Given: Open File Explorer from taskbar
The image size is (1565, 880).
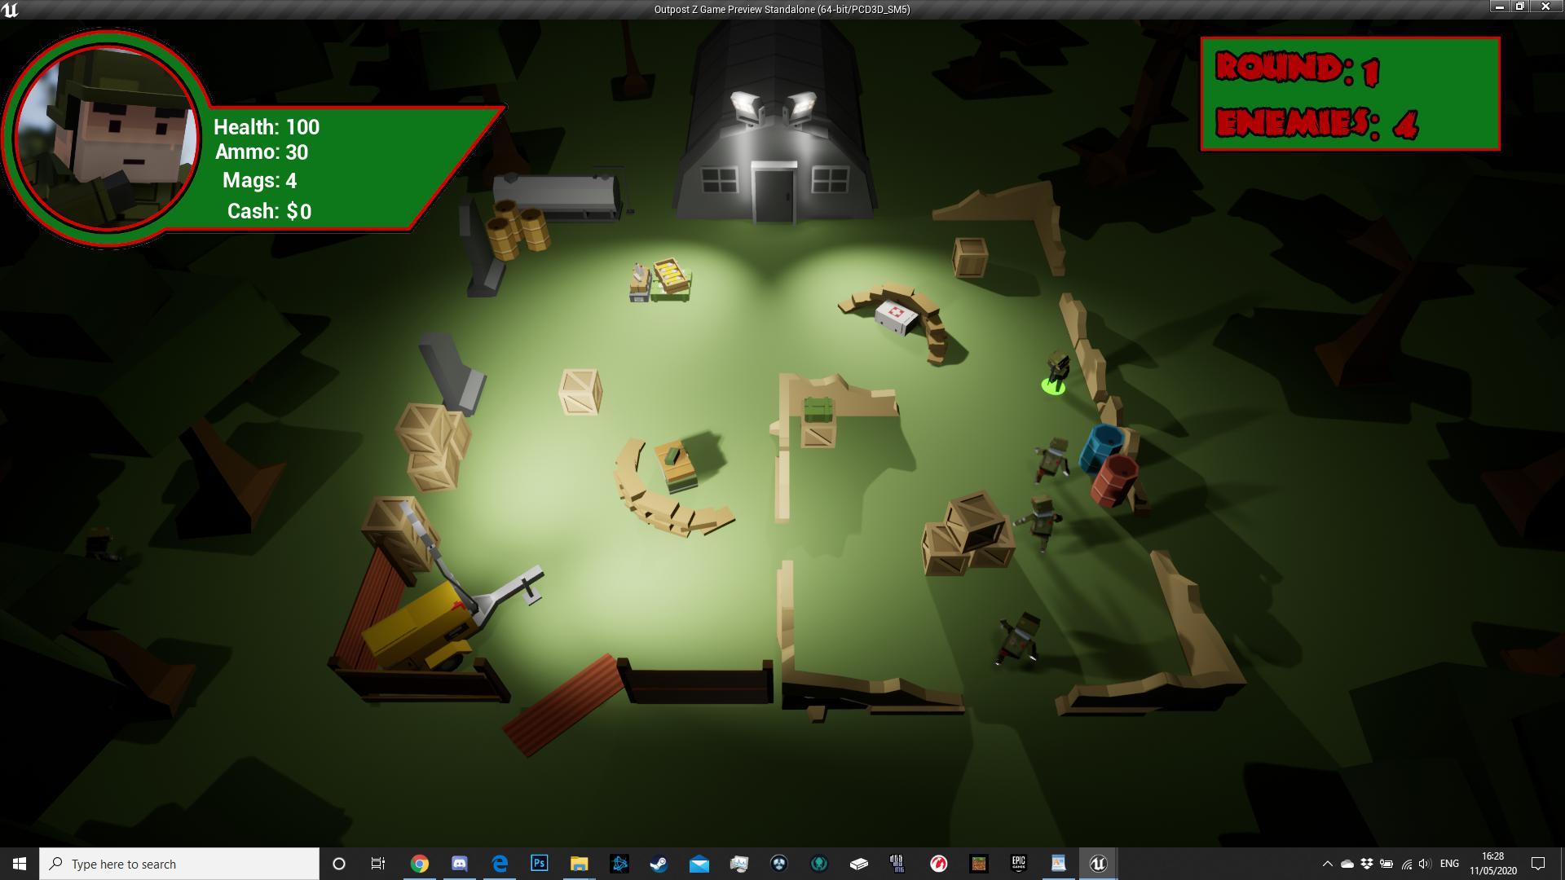Looking at the screenshot, I should click(579, 864).
